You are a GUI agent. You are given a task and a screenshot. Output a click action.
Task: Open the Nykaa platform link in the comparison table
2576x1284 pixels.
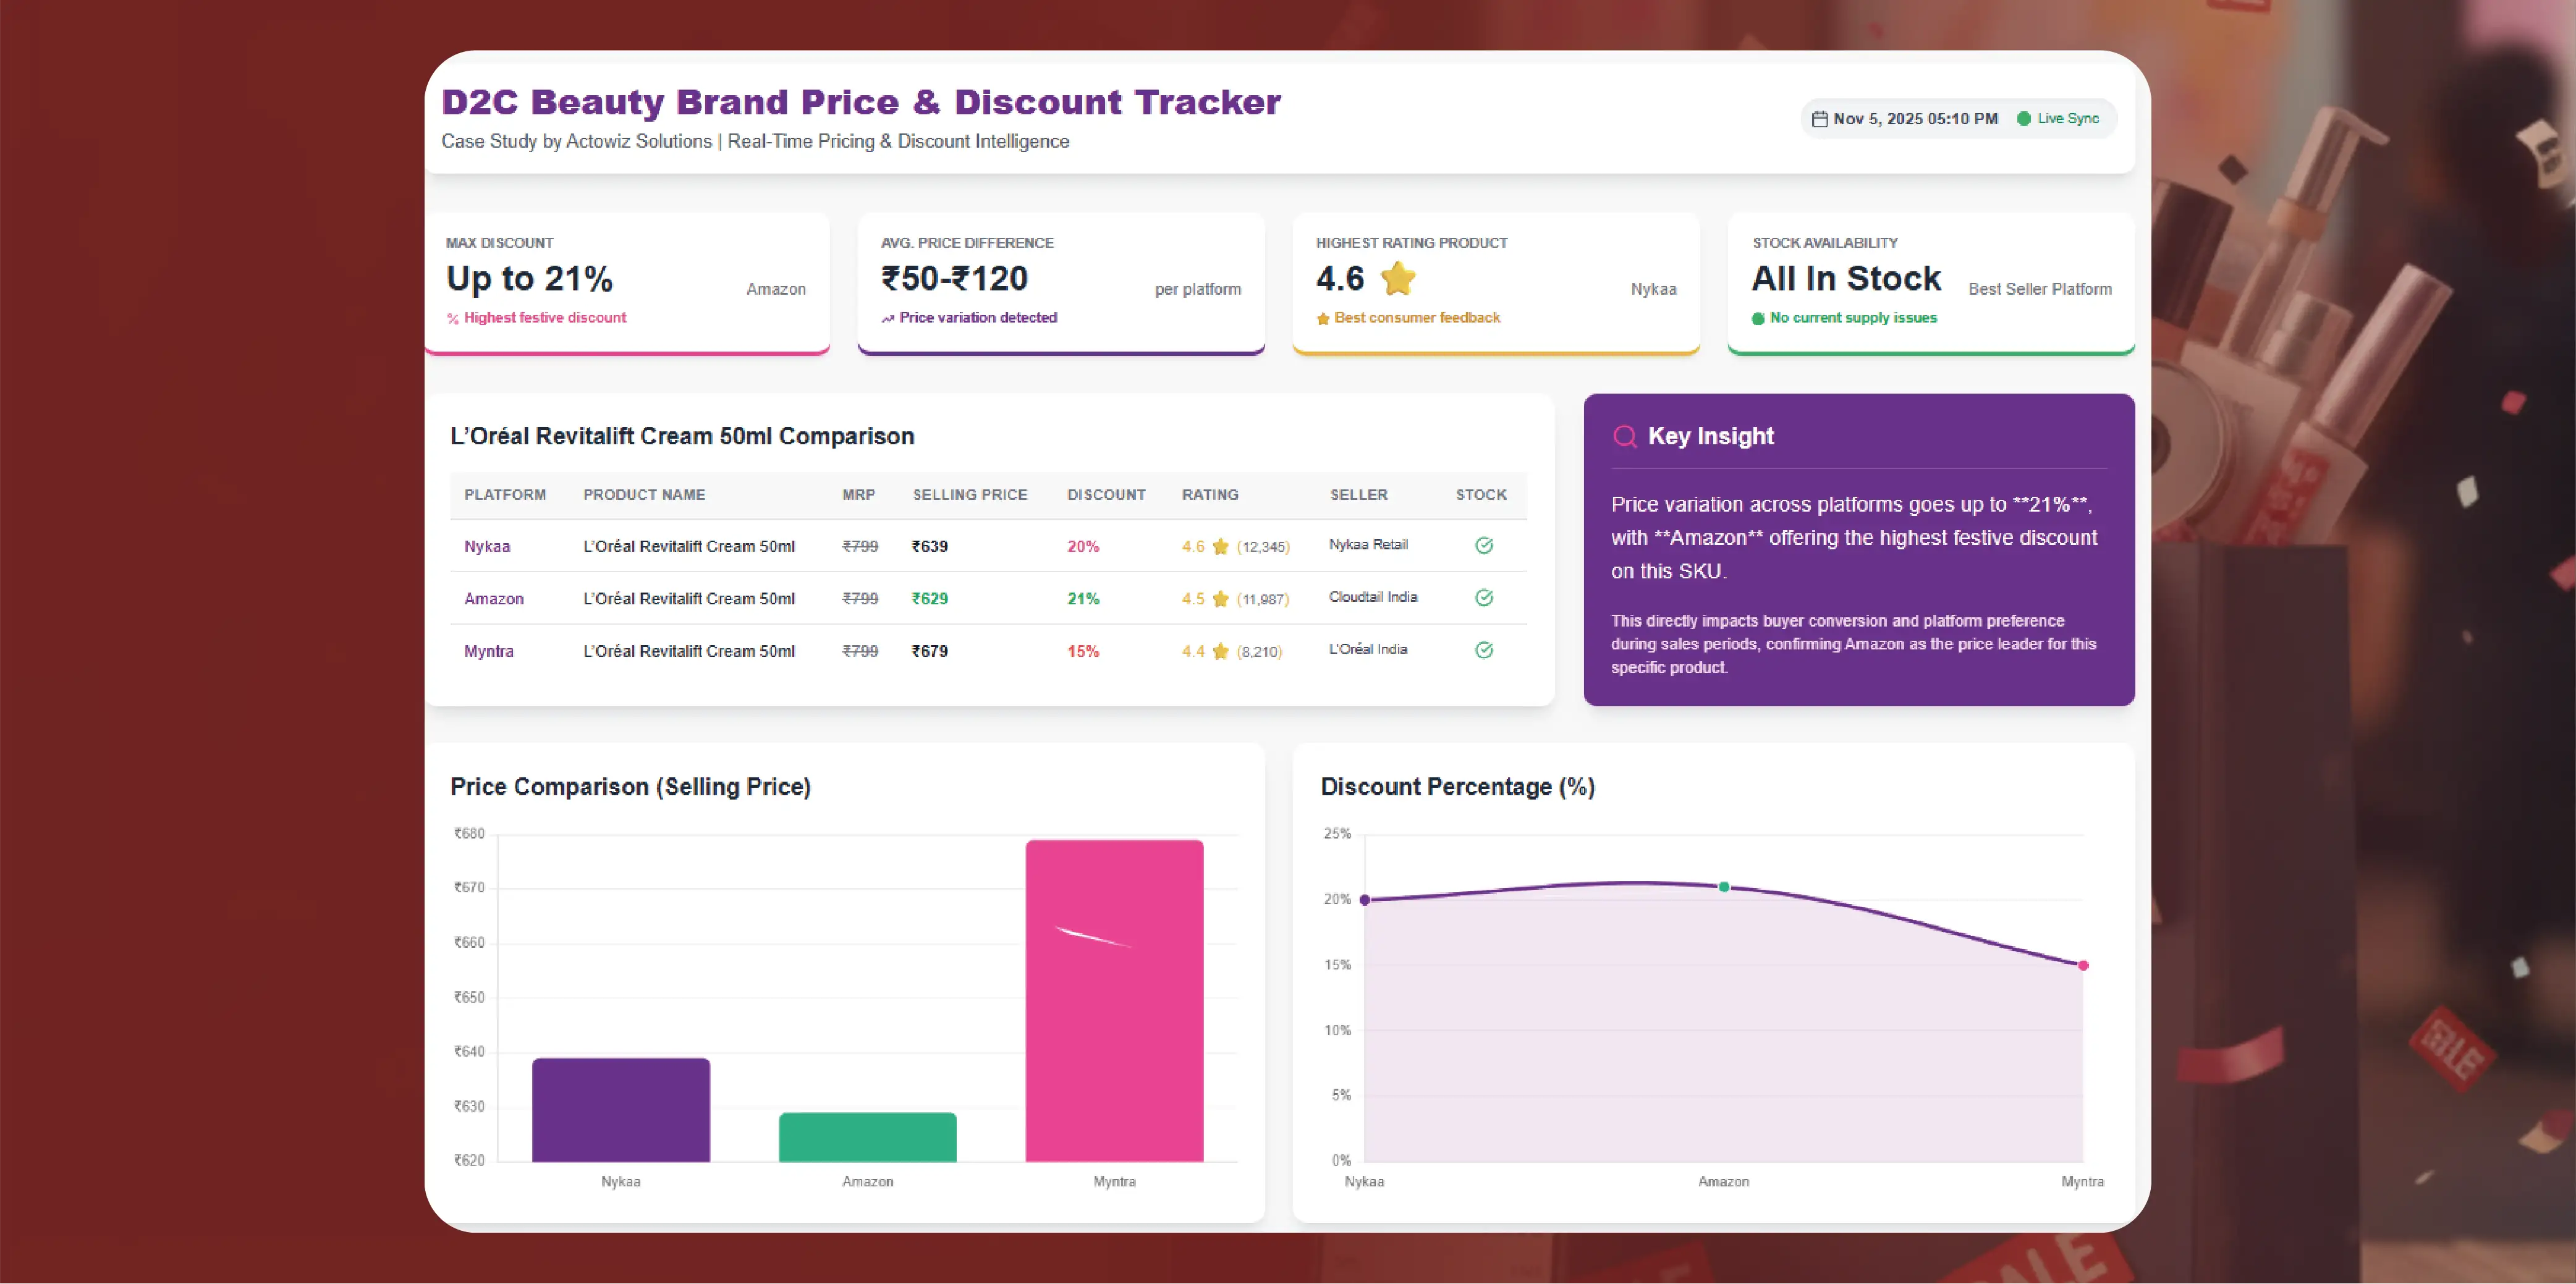tap(487, 547)
